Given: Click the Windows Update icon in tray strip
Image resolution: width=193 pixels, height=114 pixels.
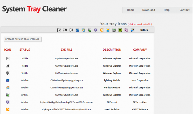Looking at the screenshot, I should click(x=83, y=30).
